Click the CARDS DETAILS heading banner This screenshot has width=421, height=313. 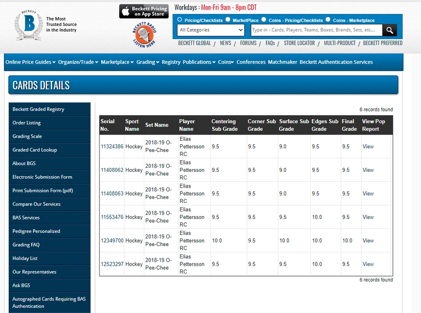203,85
